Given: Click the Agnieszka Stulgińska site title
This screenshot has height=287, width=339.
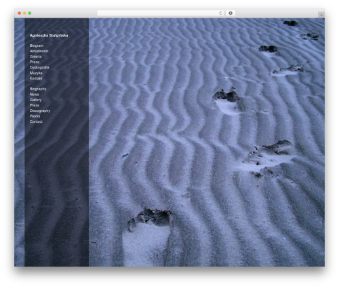Looking at the screenshot, I should 49,35.
